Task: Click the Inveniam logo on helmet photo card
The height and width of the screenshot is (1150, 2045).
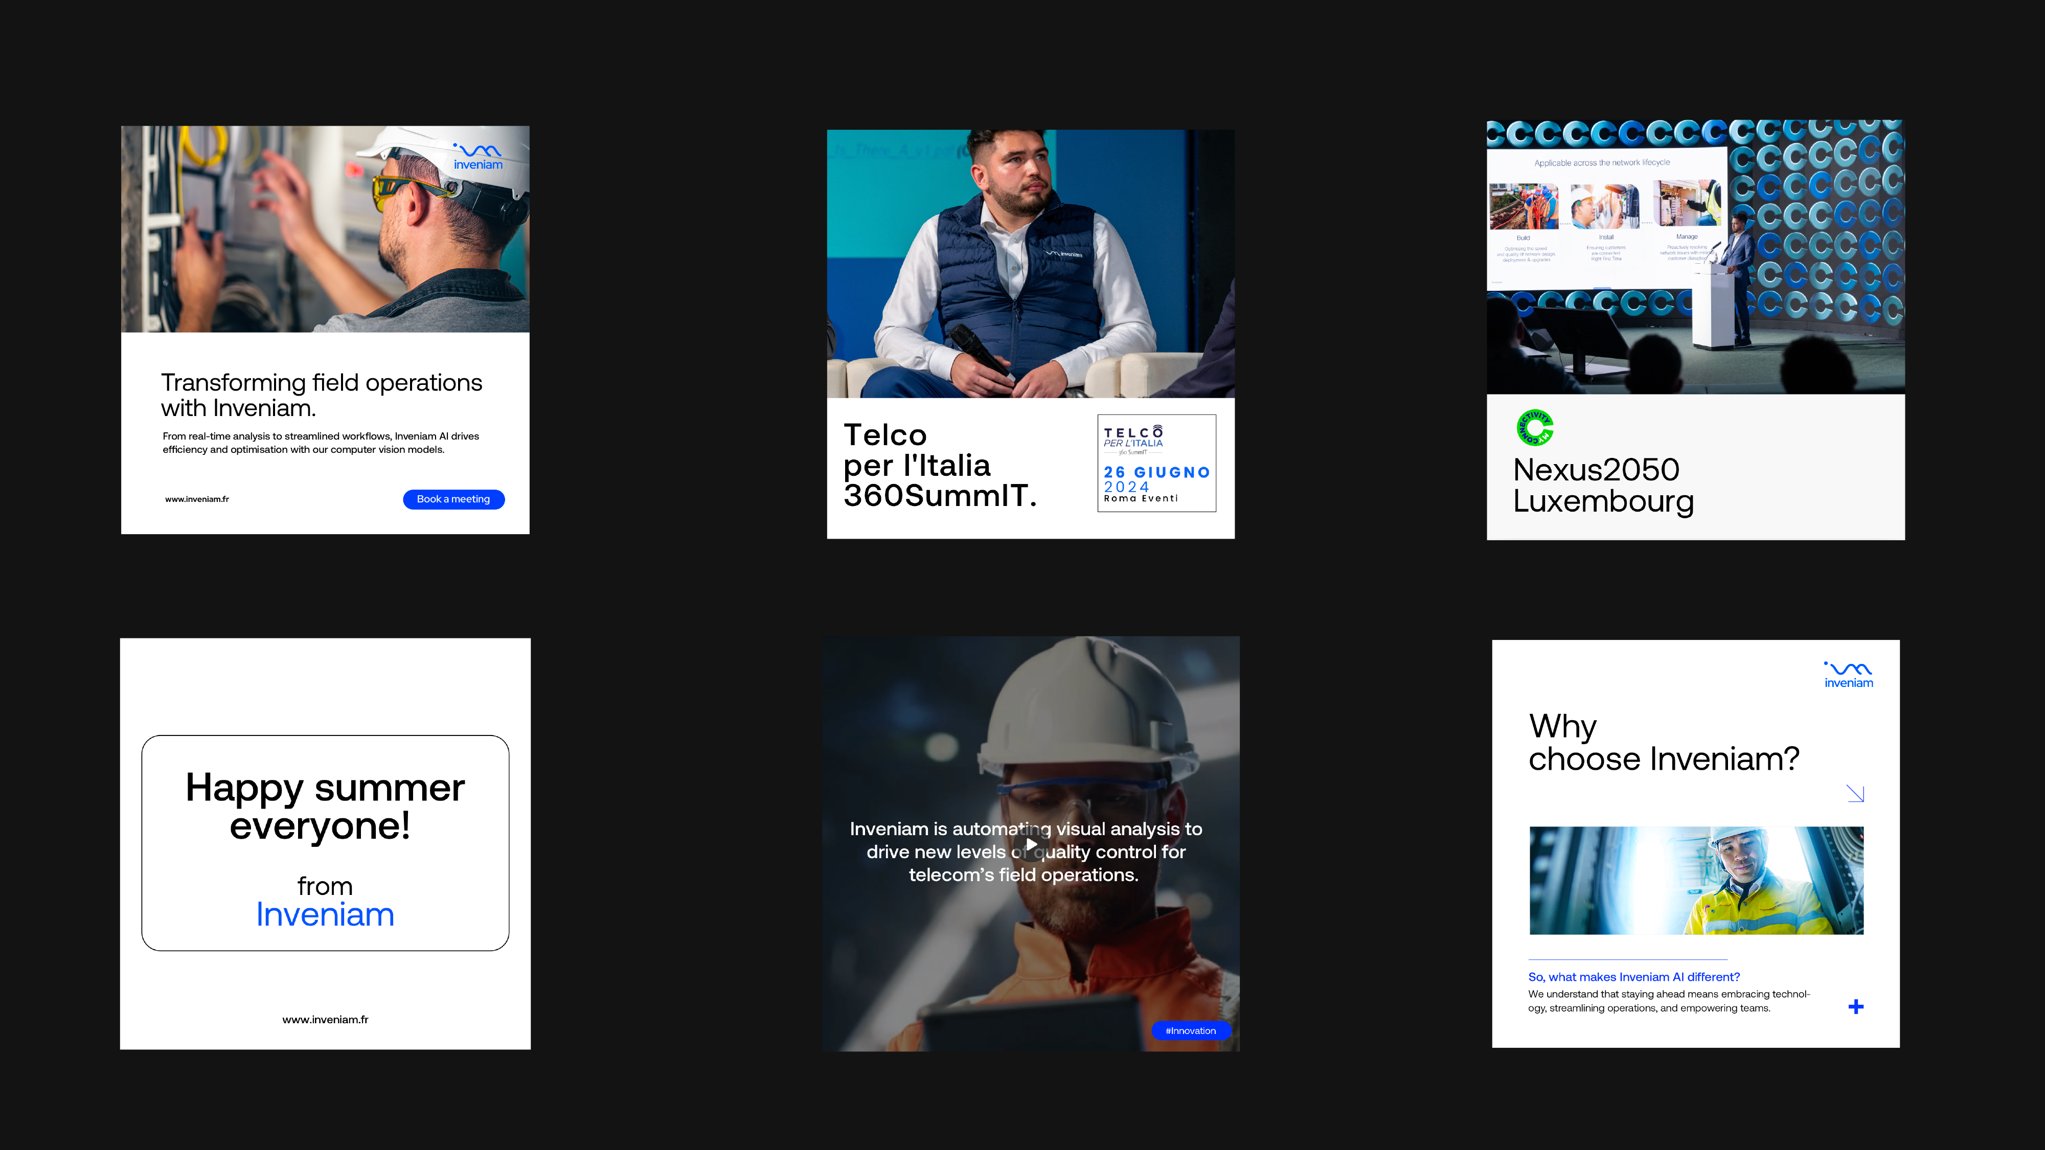Action: point(478,157)
